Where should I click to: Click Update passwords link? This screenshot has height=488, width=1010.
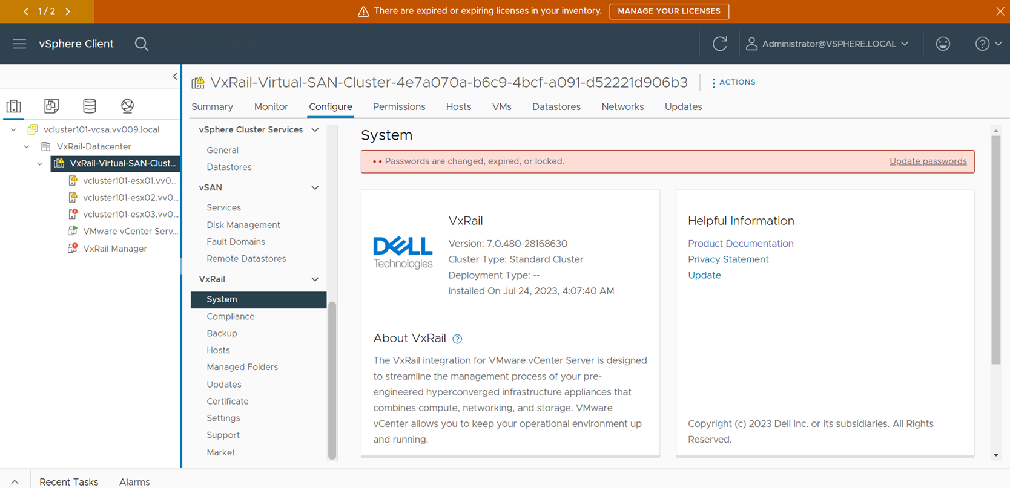tap(928, 161)
